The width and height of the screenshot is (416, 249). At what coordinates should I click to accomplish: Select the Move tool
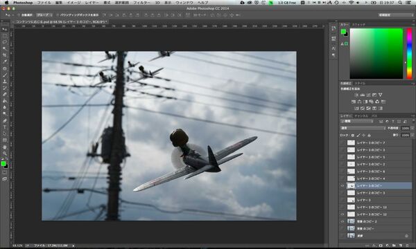[5, 29]
